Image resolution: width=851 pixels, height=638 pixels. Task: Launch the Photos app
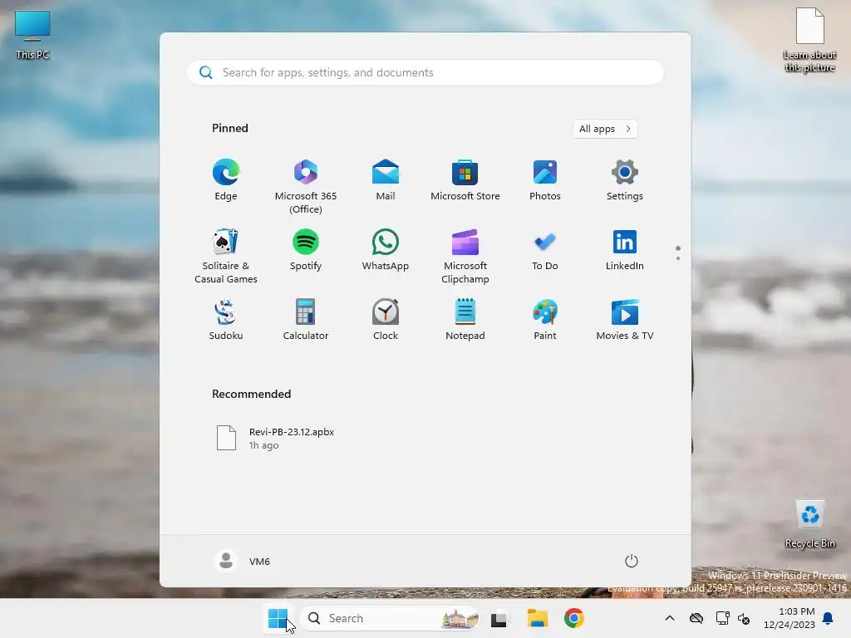[545, 180]
